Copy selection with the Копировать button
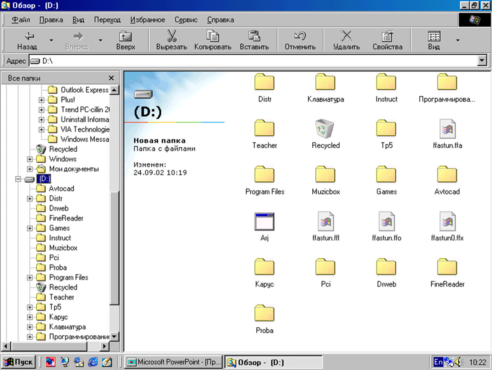The width and height of the screenshot is (492, 370). point(213,40)
